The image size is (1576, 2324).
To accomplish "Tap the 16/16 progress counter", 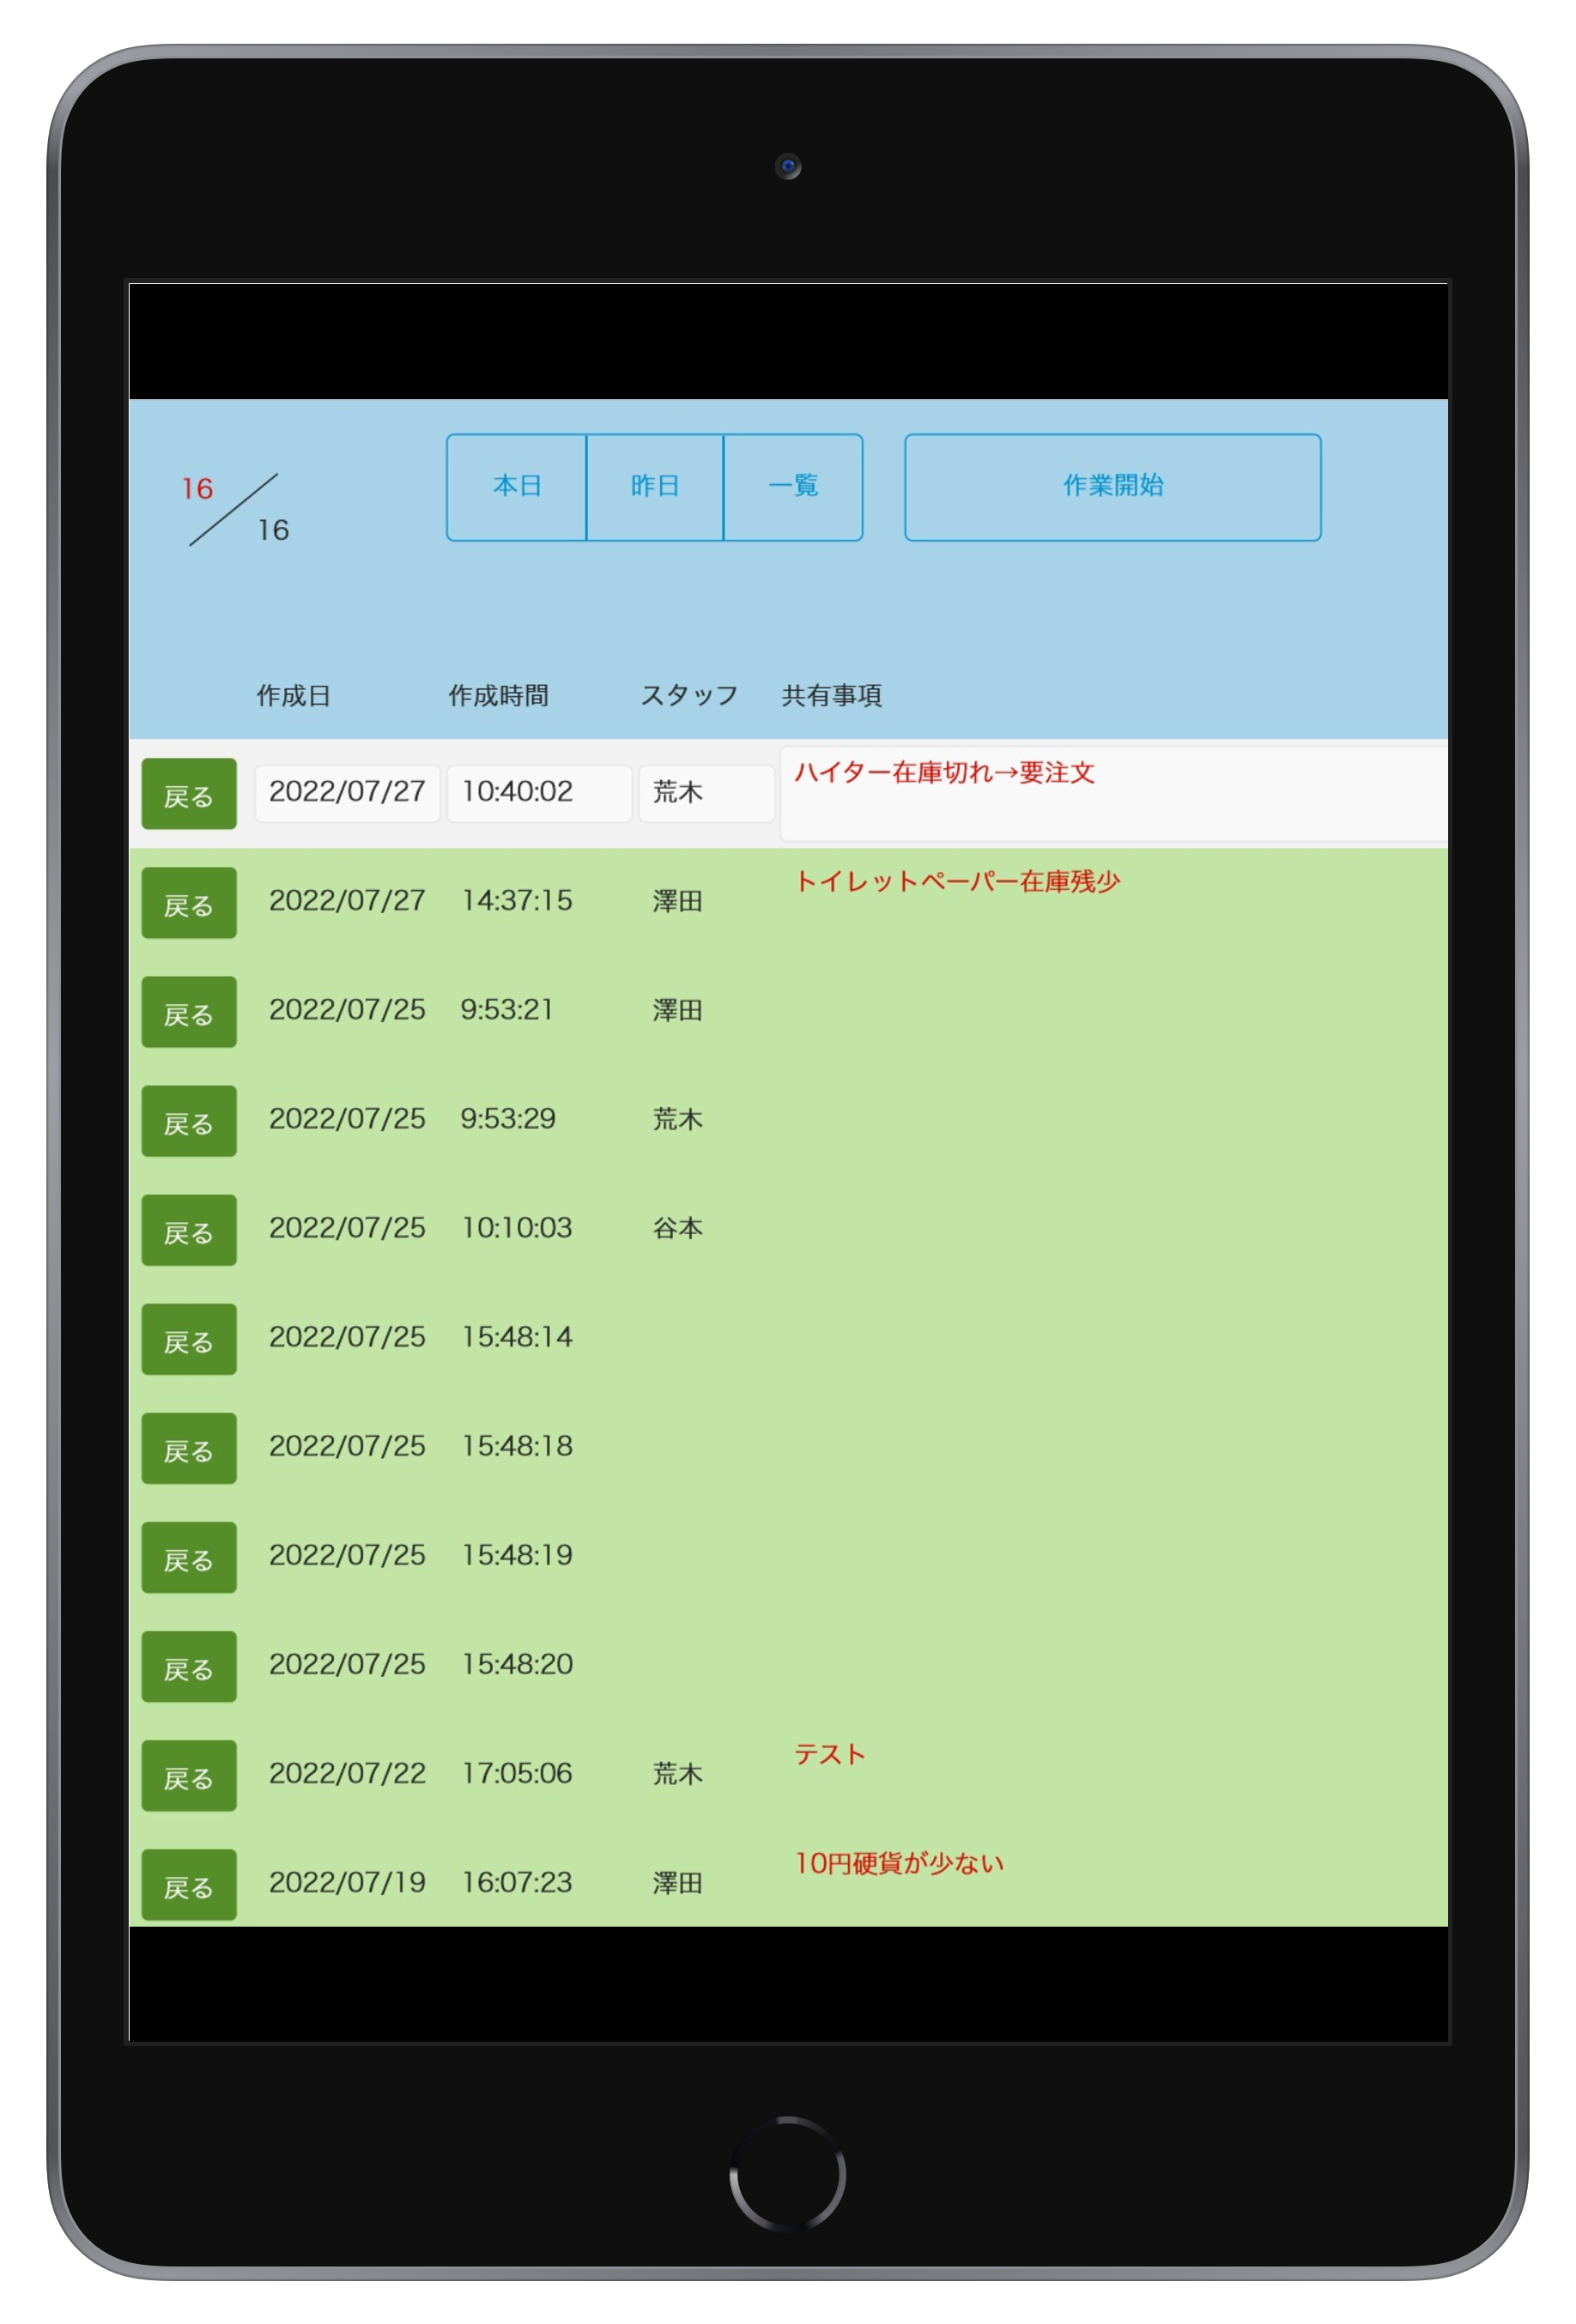I will coord(235,510).
